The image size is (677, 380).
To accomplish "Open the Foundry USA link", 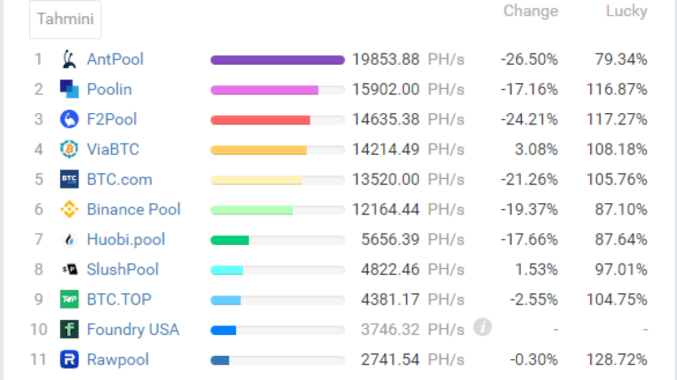I will pos(133,329).
